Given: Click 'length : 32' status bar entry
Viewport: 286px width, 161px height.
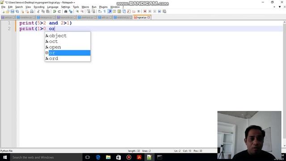Looking at the screenshot, I should pyautogui.click(x=134, y=151).
